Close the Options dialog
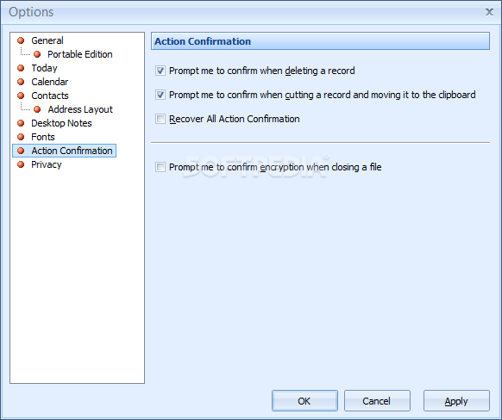502x420 pixels. point(489,12)
